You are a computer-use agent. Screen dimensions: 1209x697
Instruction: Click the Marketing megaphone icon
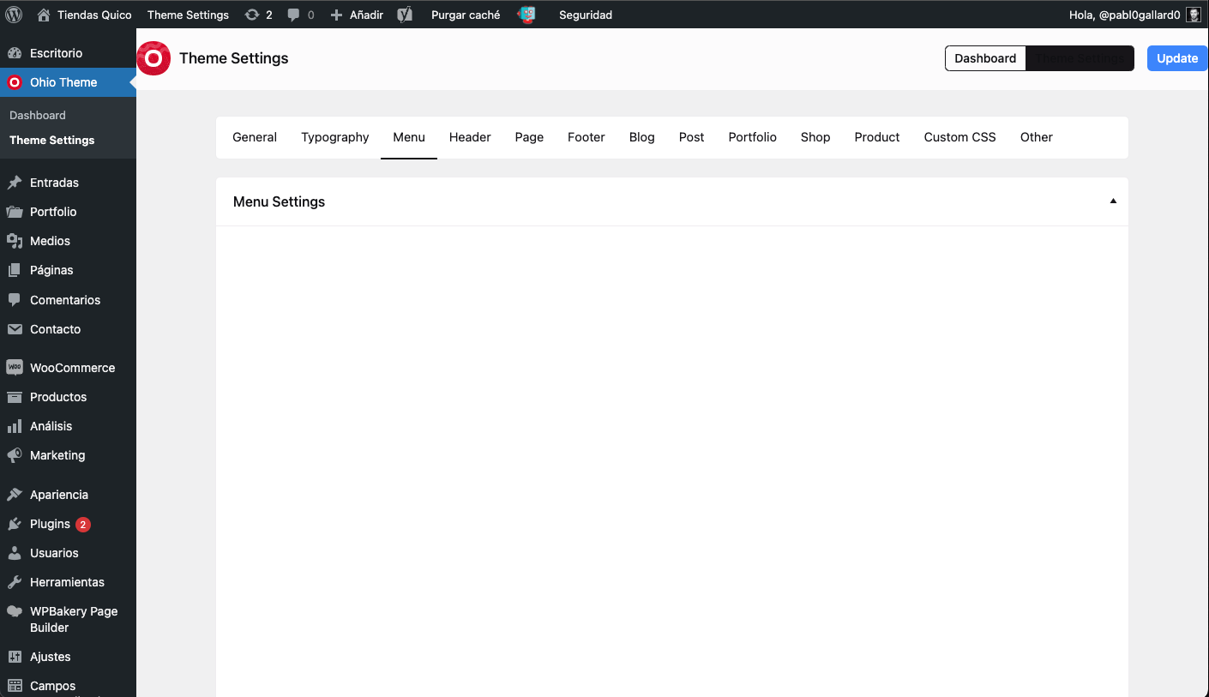click(x=15, y=455)
